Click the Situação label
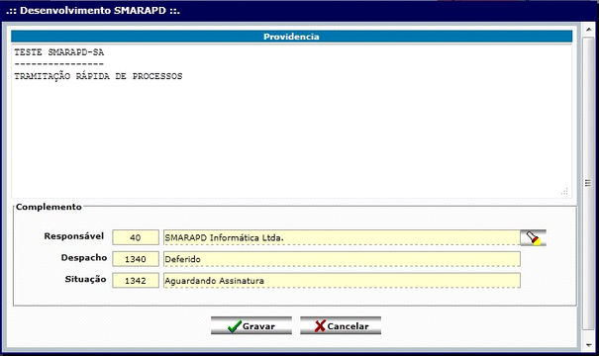 pos(85,279)
